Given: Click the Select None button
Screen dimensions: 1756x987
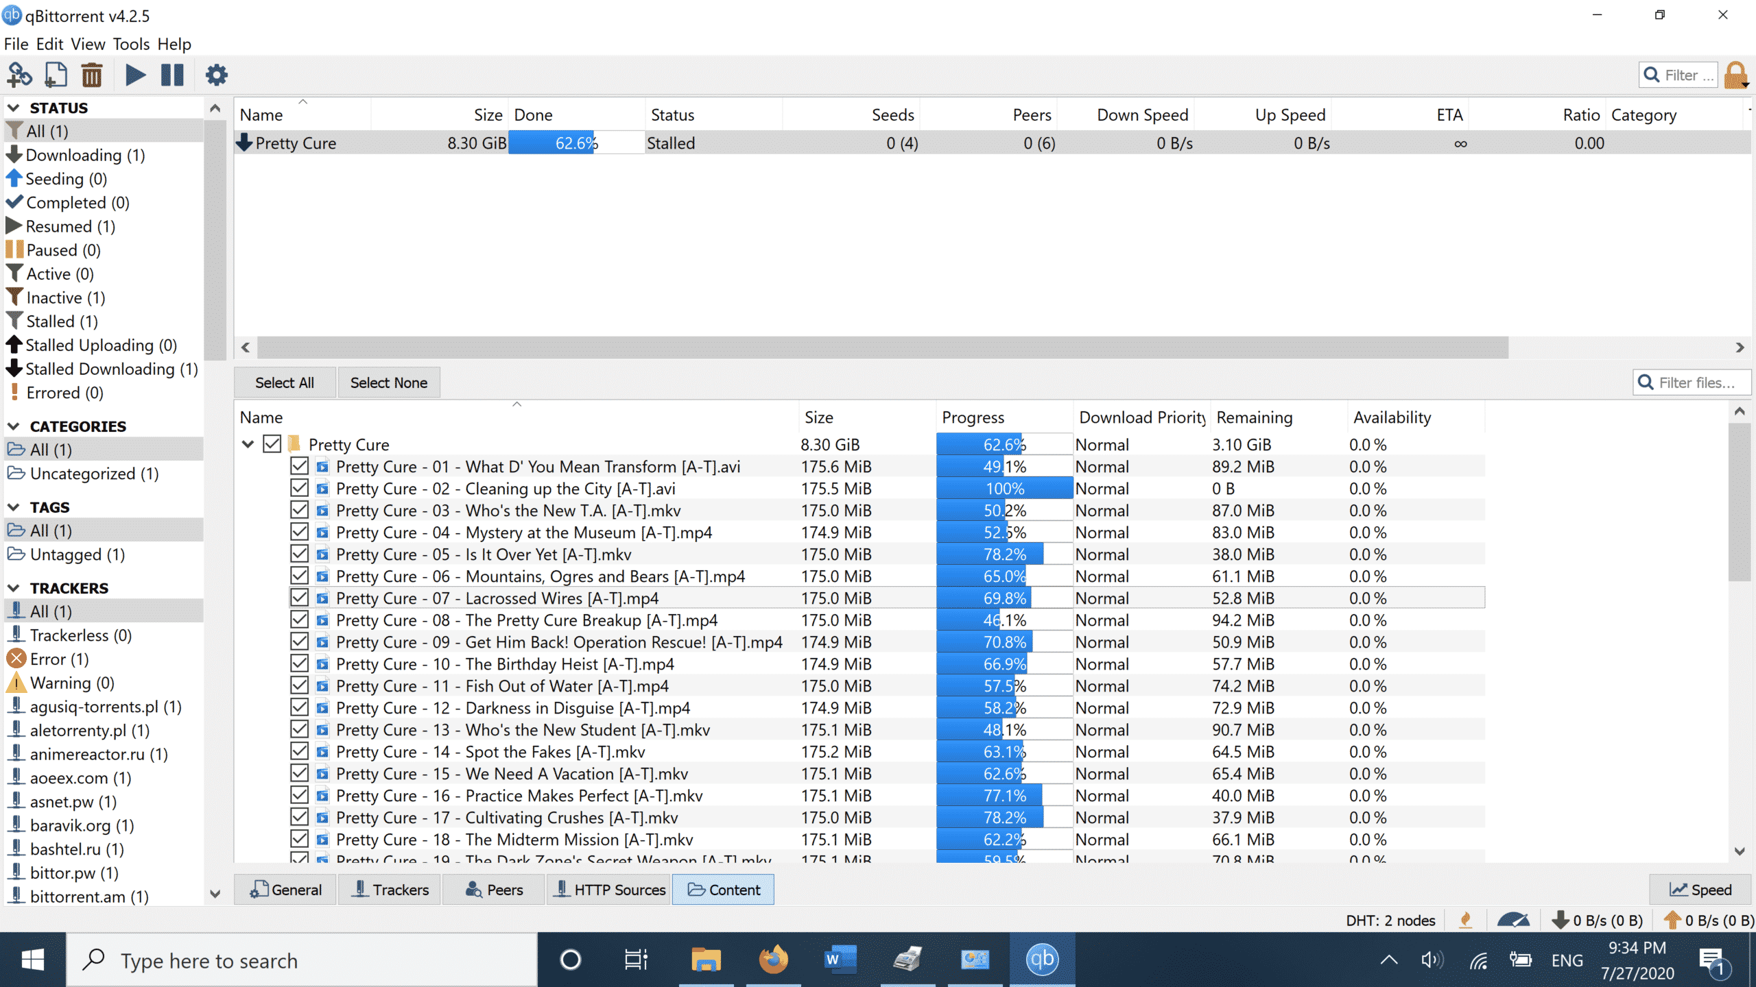Looking at the screenshot, I should tap(388, 382).
